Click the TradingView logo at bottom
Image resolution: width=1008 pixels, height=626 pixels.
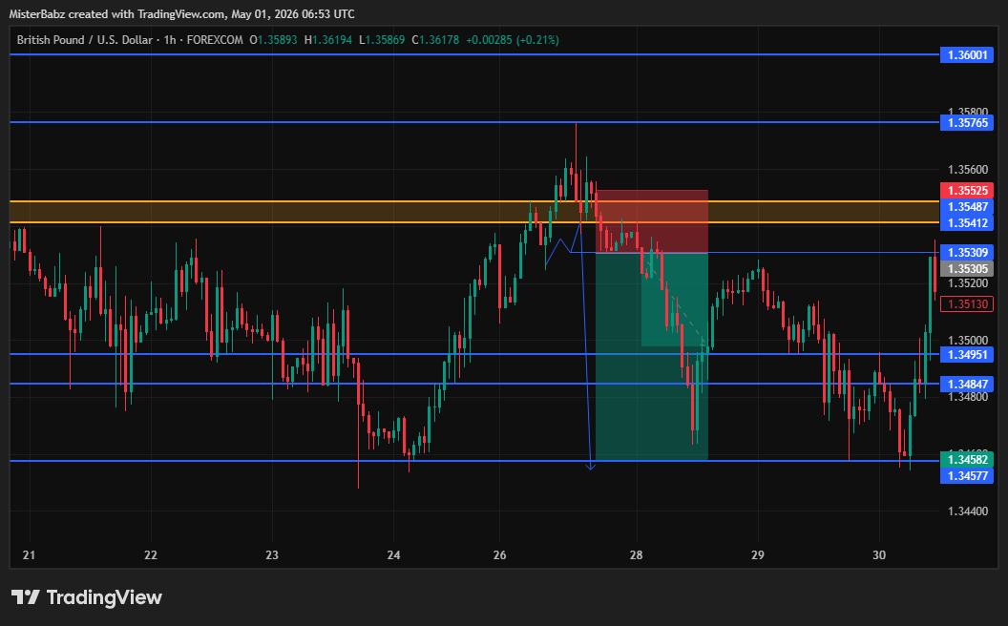tap(87, 597)
